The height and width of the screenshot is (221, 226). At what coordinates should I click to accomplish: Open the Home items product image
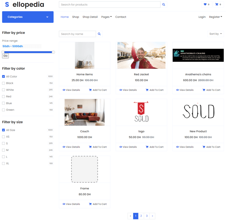point(85,55)
